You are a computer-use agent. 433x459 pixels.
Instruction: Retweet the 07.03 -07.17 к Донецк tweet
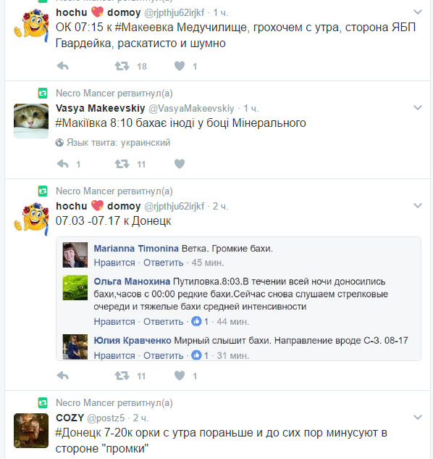pyautogui.click(x=122, y=376)
